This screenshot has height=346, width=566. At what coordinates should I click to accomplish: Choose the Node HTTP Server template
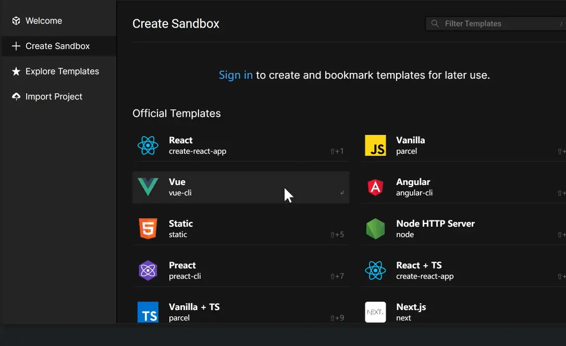tap(435, 224)
